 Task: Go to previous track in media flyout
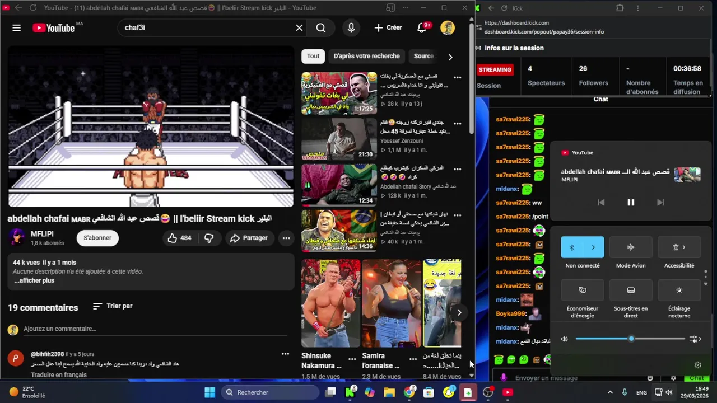[x=601, y=203]
